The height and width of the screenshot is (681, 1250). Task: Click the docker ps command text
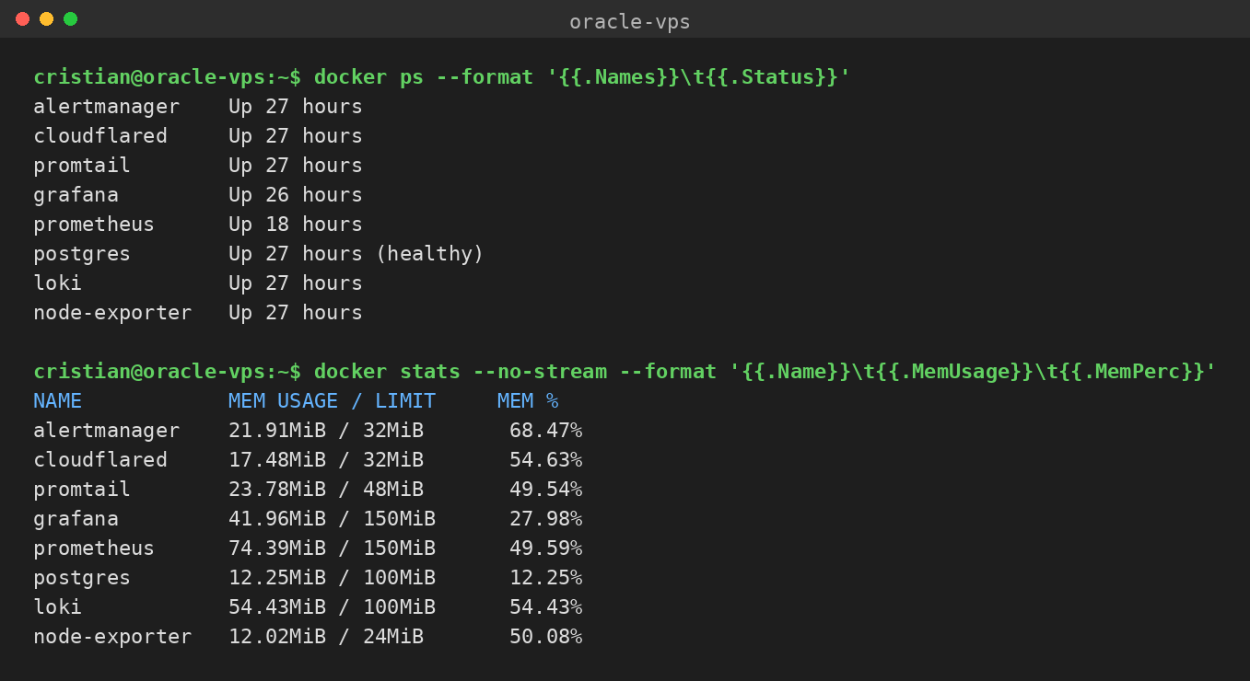click(582, 77)
